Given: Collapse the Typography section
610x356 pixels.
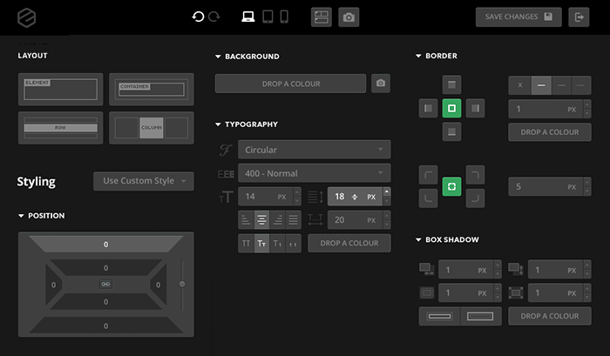Looking at the screenshot, I should (x=218, y=124).
